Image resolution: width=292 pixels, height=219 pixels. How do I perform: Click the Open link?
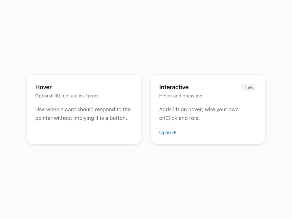pos(167,132)
